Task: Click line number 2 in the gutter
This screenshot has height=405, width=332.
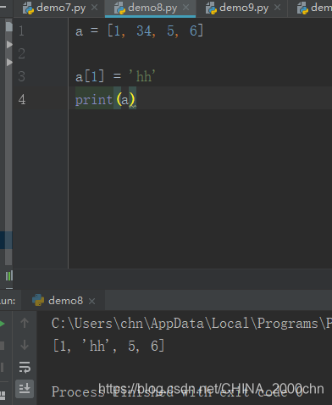Action: click(x=21, y=53)
